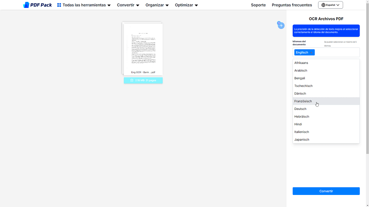Select Afrikaans from the dropdown list

301,63
